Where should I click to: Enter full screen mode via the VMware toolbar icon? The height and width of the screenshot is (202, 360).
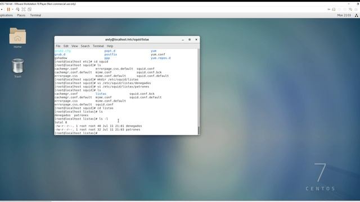[24, 10]
